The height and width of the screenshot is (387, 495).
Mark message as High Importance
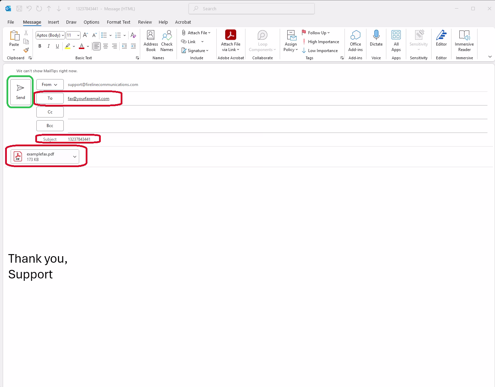pyautogui.click(x=321, y=42)
